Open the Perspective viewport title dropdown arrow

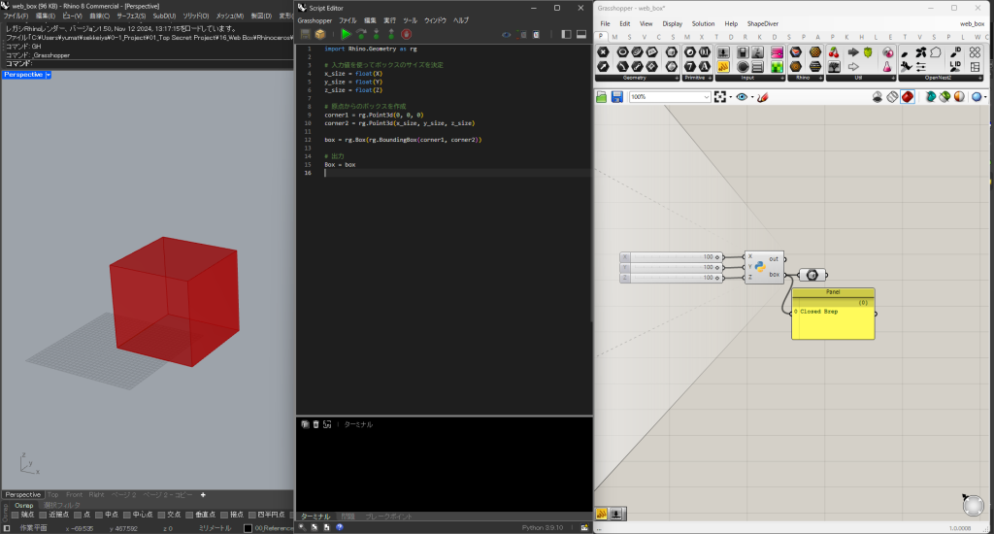tap(49, 75)
